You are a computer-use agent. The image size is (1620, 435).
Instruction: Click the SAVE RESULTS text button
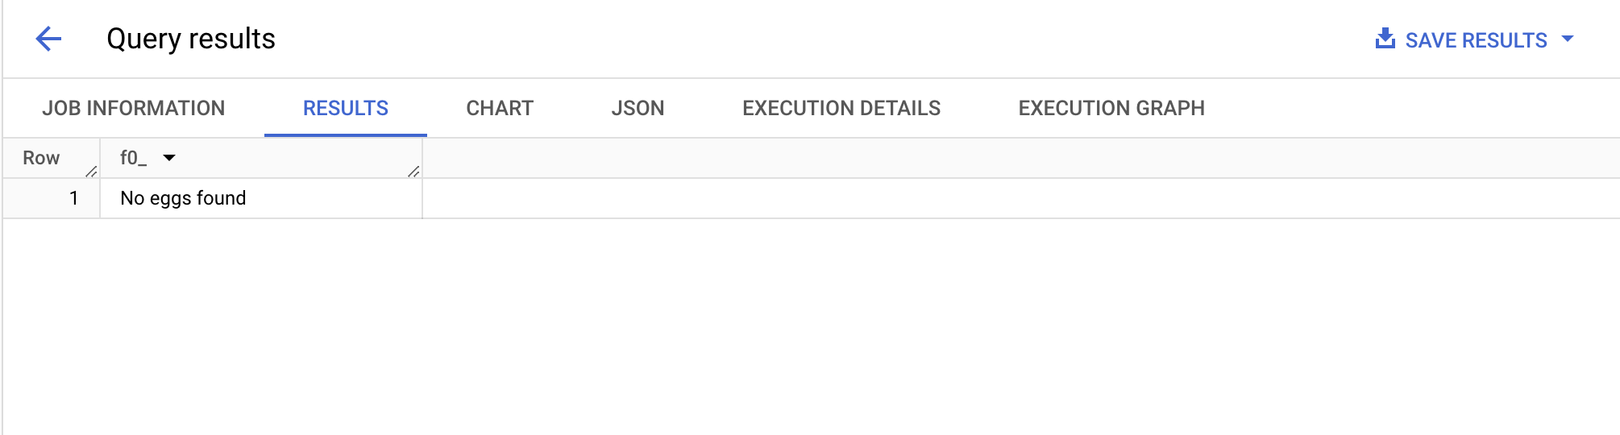pyautogui.click(x=1476, y=40)
